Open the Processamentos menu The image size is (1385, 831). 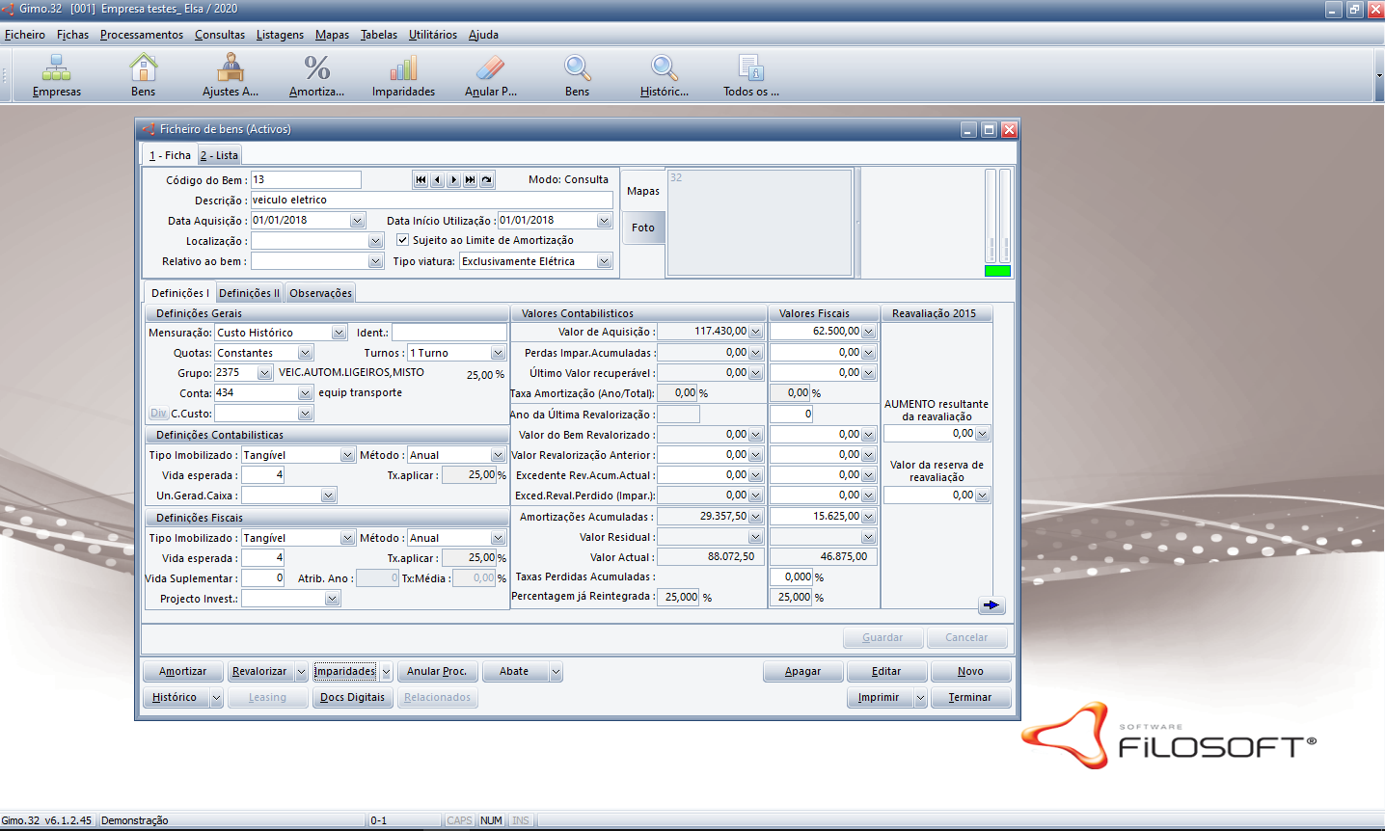[x=141, y=35]
